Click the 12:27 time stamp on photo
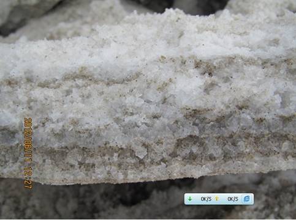 point(28,178)
